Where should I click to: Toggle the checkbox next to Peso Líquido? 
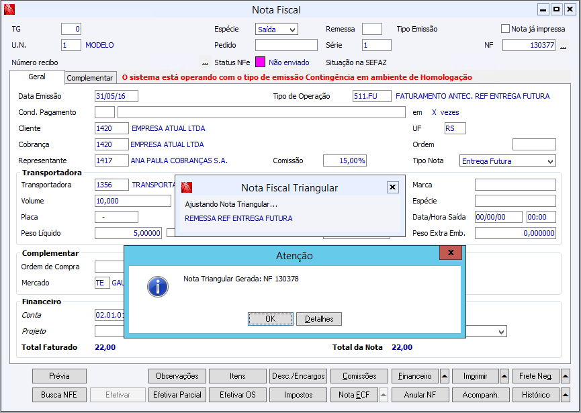(171, 233)
